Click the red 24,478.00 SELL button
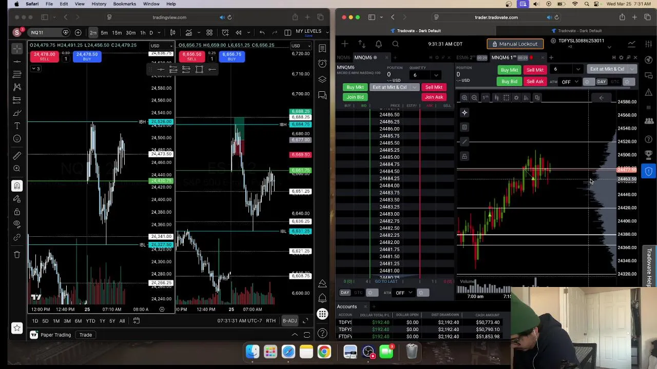657x369 pixels. click(x=44, y=56)
